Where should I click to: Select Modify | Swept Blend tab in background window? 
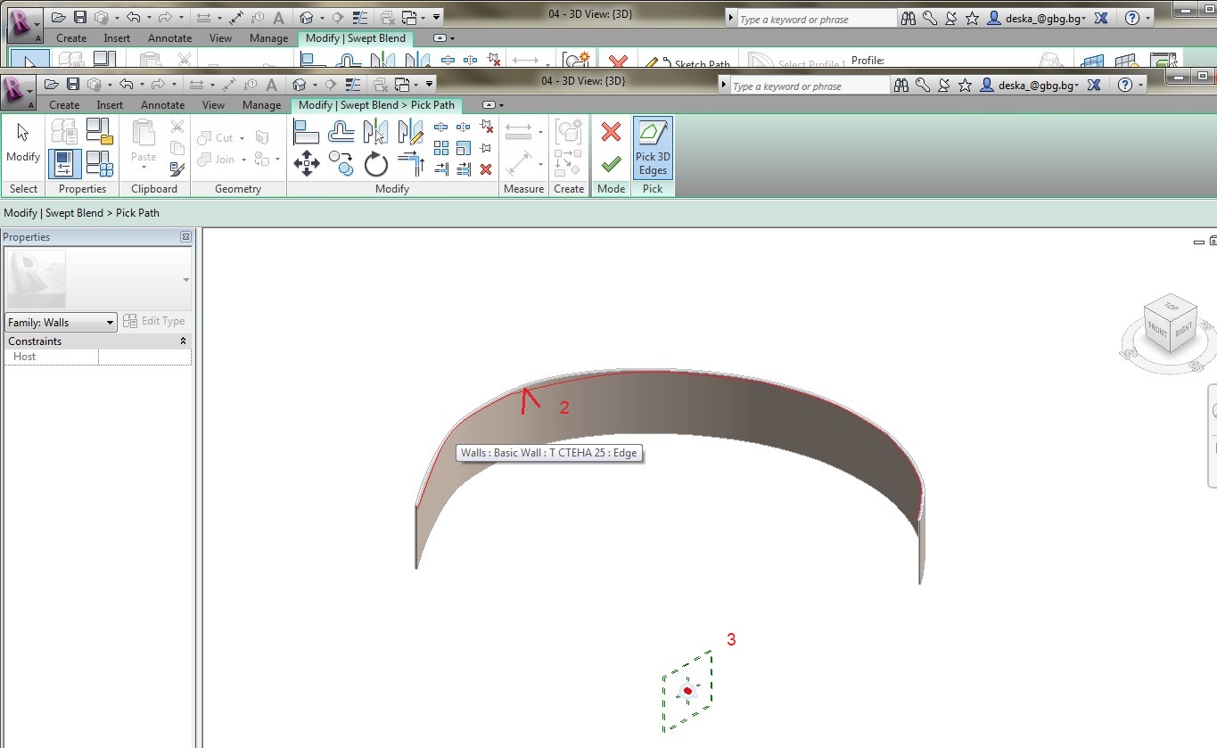356,38
